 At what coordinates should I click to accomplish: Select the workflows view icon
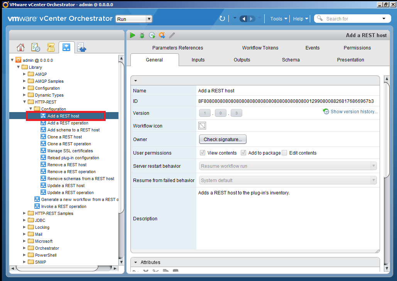tap(66, 47)
